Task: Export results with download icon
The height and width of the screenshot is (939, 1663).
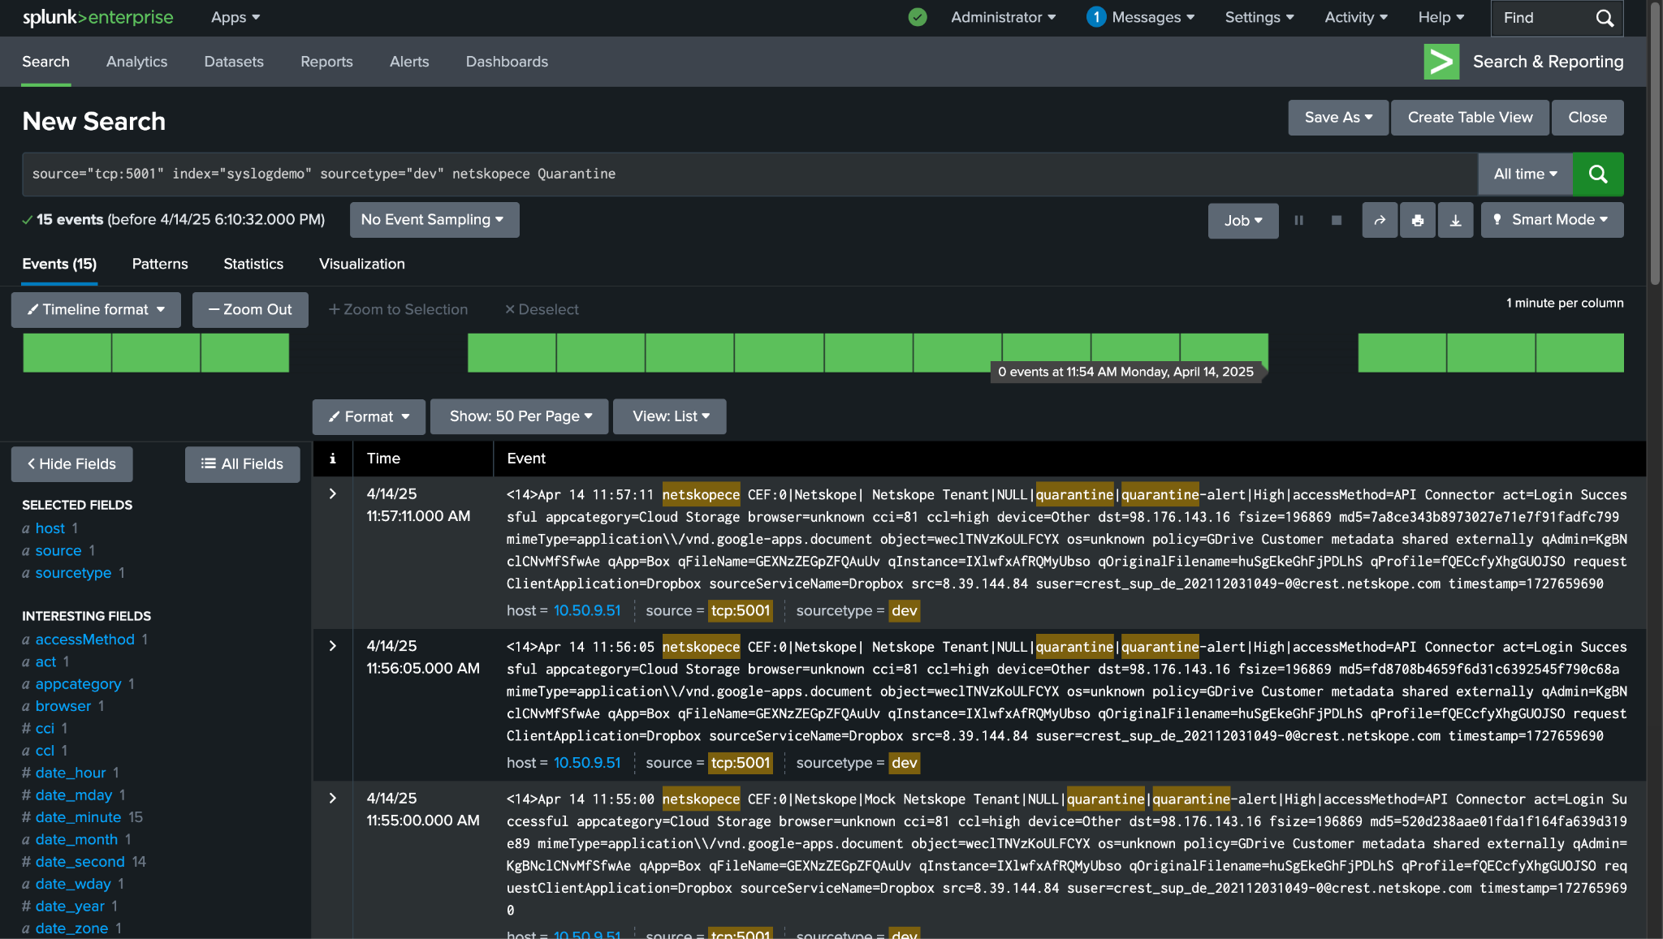Action: [1456, 220]
